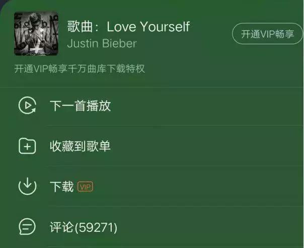Tap the 开通VIP畅享千万曲库下载特权 promo text

pos(80,69)
